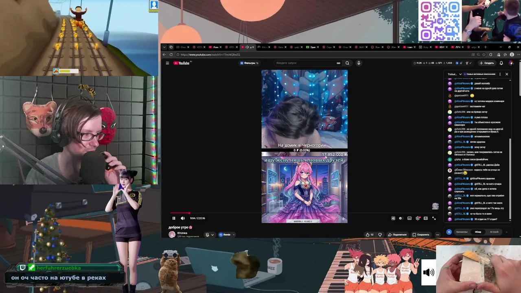This screenshot has height=293, width=521.
Task: Go back in the browser
Action: pos(164,55)
